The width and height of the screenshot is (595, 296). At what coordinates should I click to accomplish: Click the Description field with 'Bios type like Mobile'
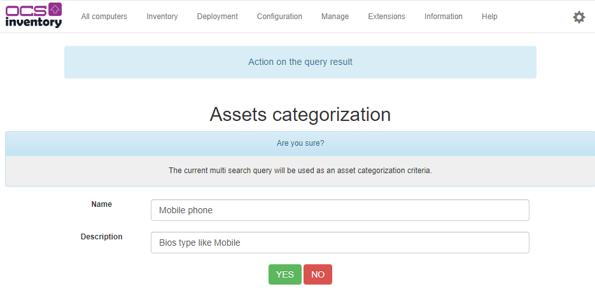340,243
